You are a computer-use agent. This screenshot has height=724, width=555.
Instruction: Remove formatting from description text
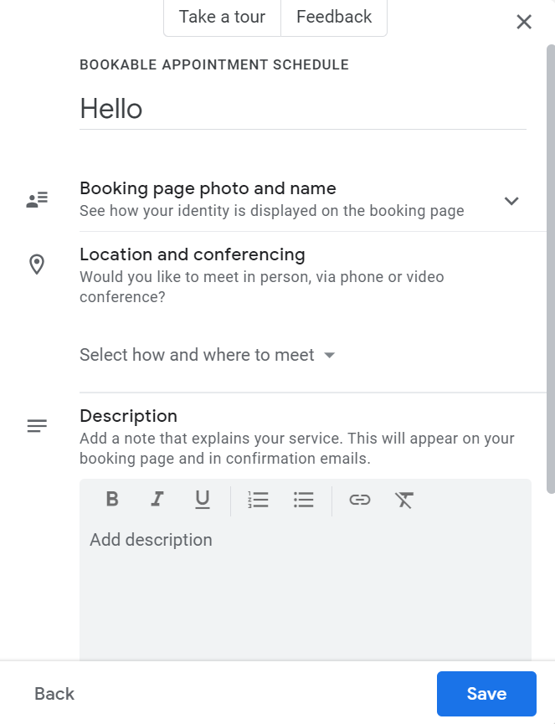[404, 500]
